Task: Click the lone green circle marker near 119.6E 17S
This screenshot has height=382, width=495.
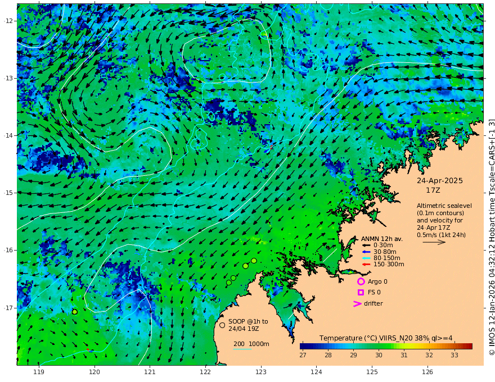Action: point(75,312)
